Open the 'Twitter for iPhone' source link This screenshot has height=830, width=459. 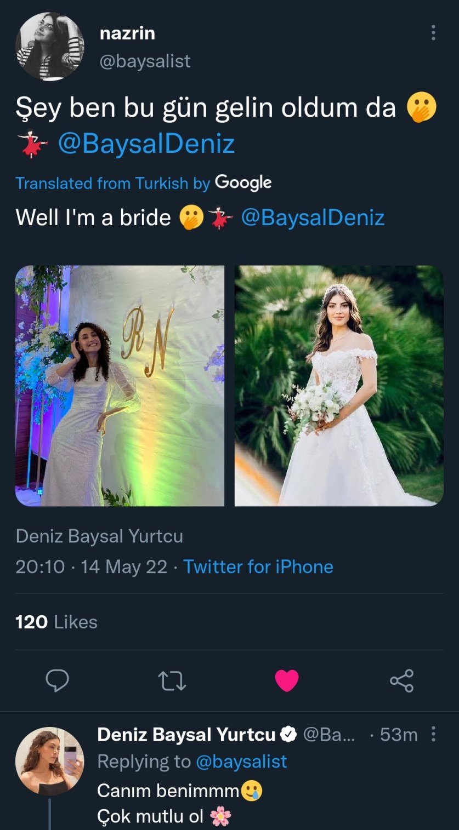258,566
